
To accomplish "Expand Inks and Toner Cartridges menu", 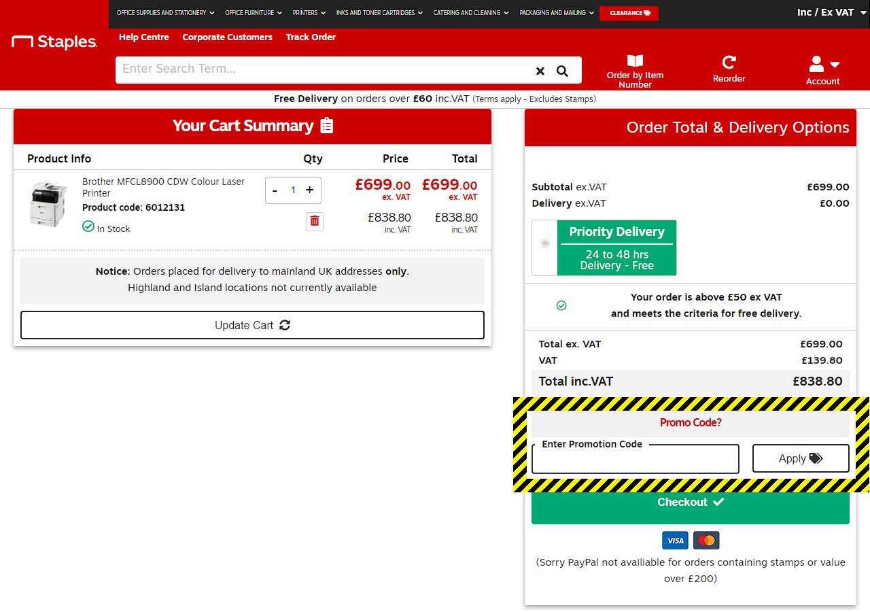I will [x=379, y=13].
